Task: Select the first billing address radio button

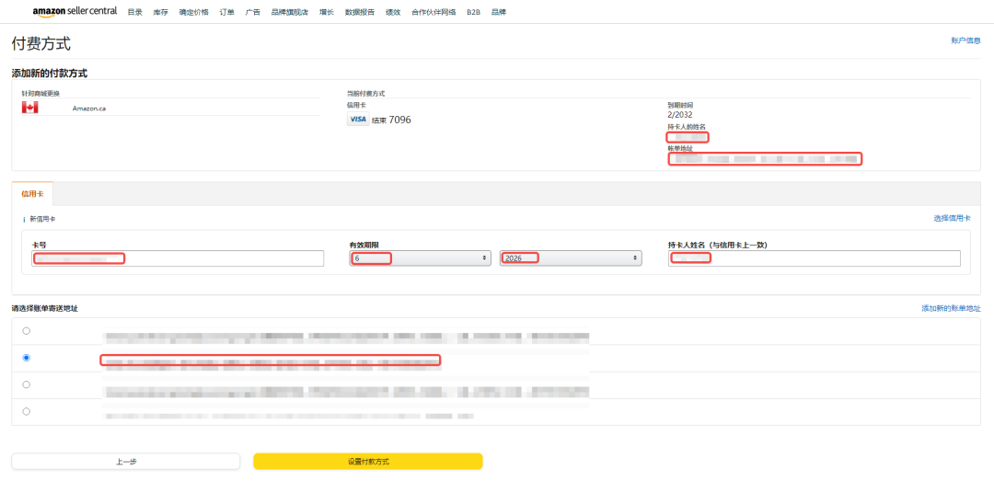Action: pyautogui.click(x=26, y=330)
